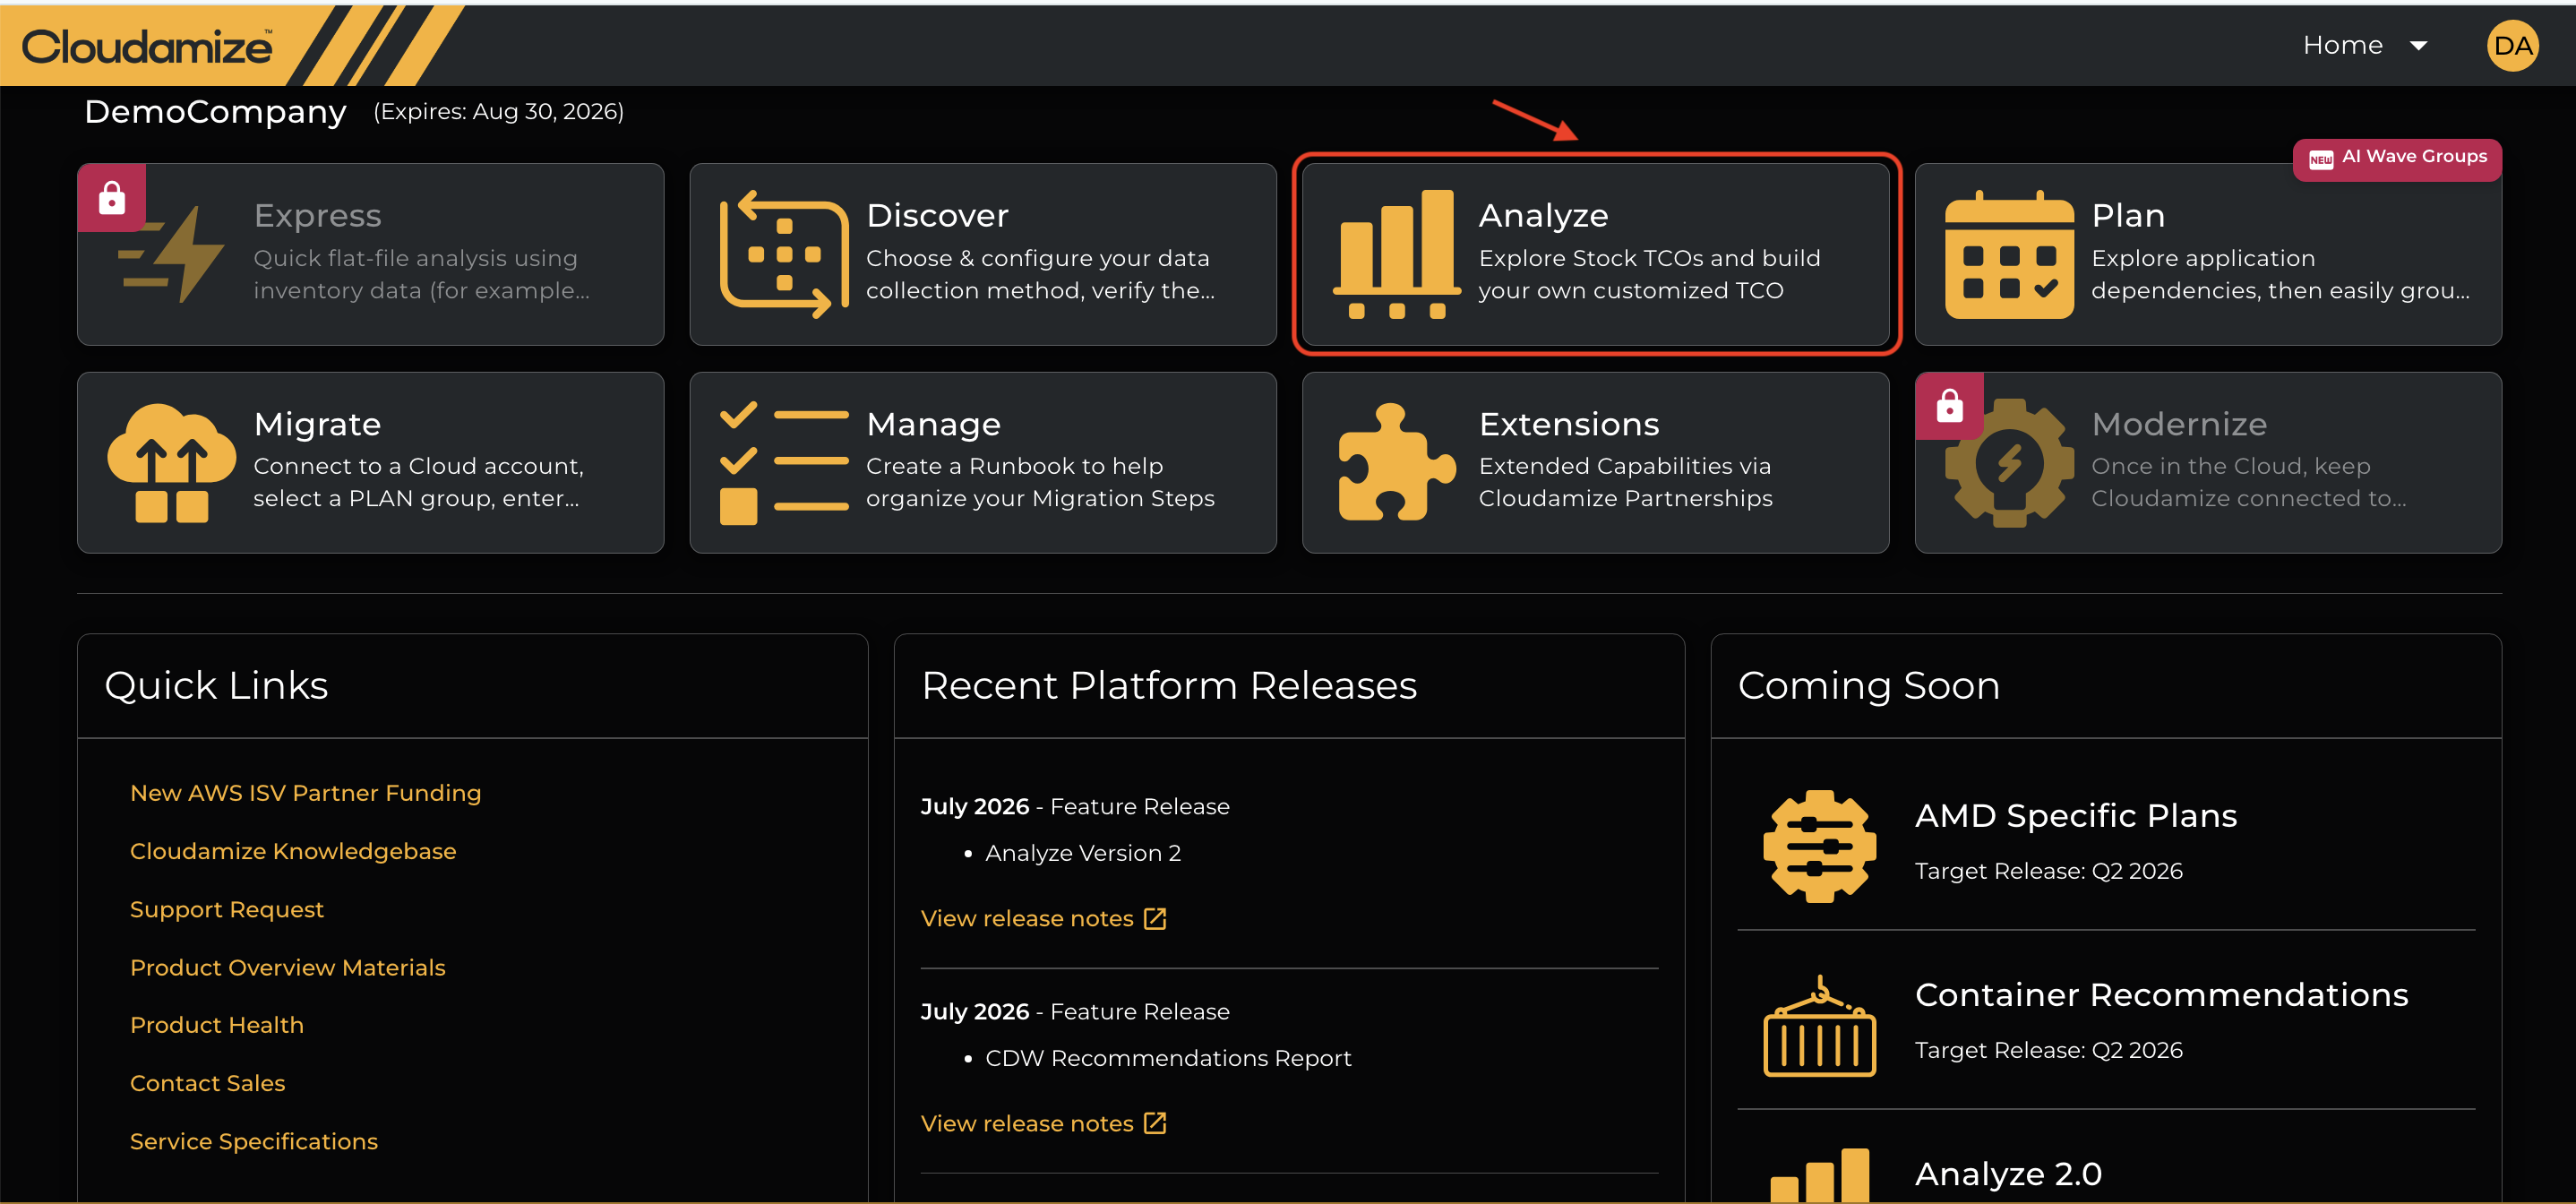The image size is (2576, 1204).
Task: Click the AMD Specific Plans chip icon
Action: (1819, 846)
